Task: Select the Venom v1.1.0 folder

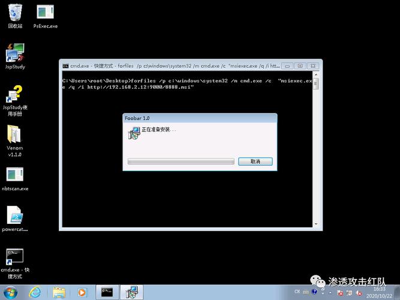Action: point(15,141)
